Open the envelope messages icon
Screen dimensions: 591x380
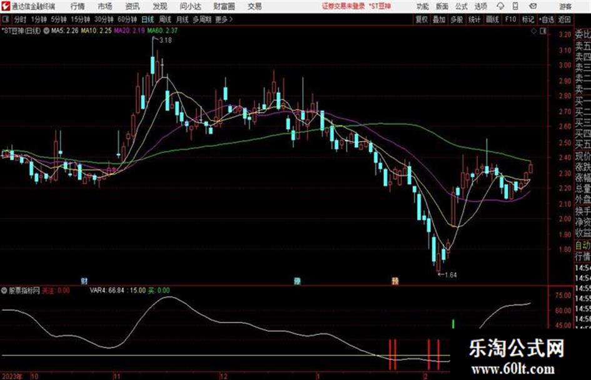pyautogui.click(x=533, y=6)
